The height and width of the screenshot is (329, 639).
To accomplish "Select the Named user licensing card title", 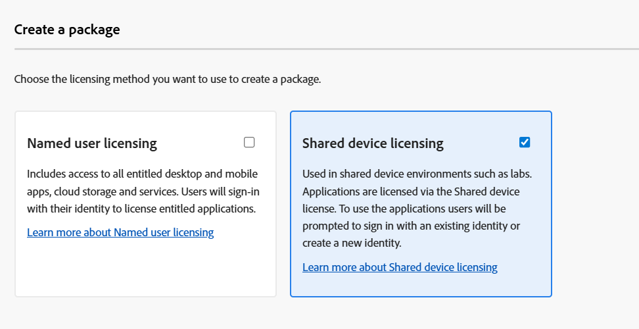I will click(x=91, y=143).
